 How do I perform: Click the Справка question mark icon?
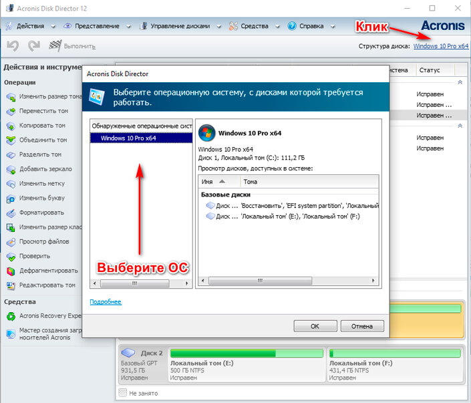pos(292,26)
